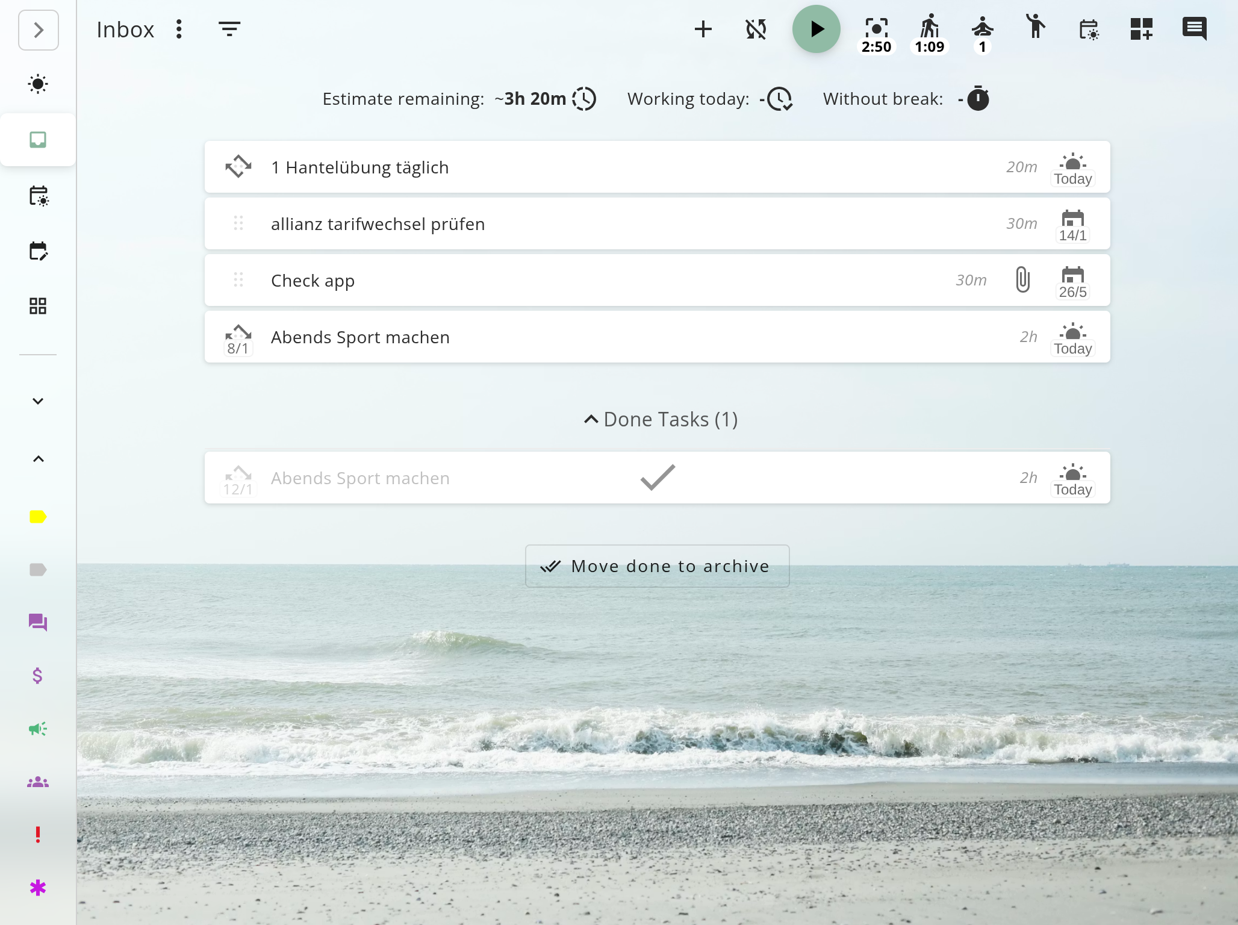Open the schedule calendar icon in the top toolbar
The image size is (1238, 925).
1089,28
